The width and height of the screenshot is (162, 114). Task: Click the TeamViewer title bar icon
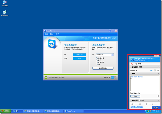point(45,31)
